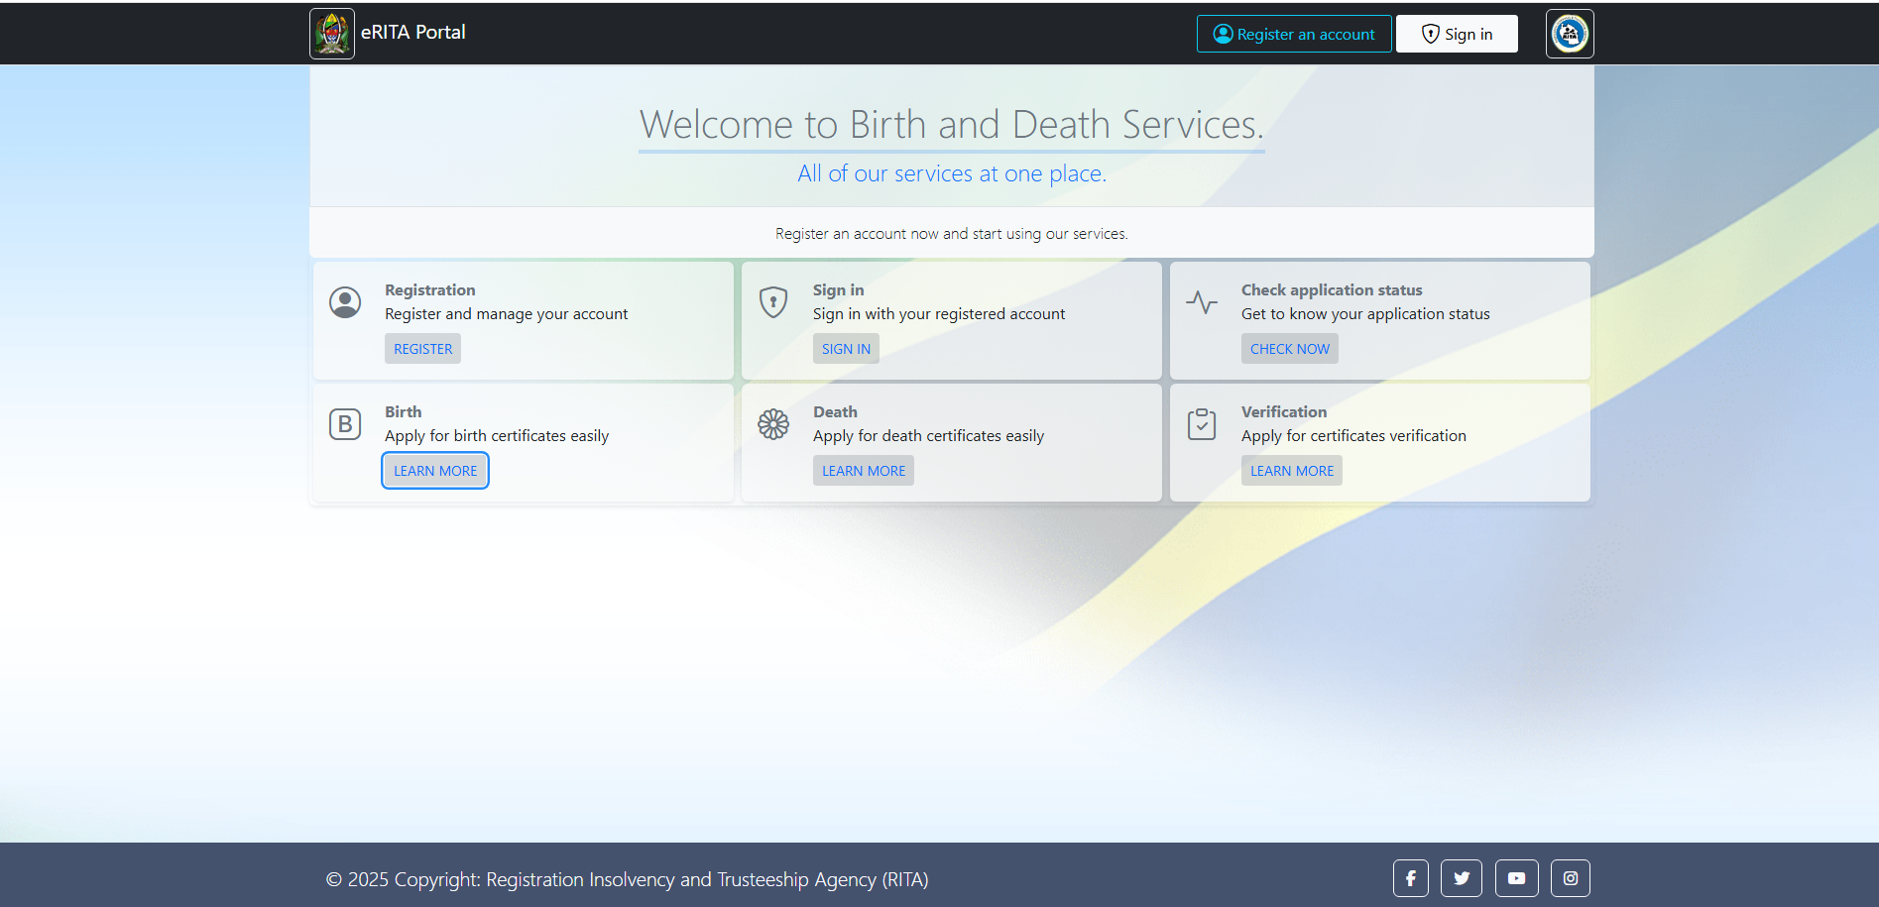Viewport: 1879px width, 907px height.
Task: Click the Birth letter B icon
Action: point(345,424)
